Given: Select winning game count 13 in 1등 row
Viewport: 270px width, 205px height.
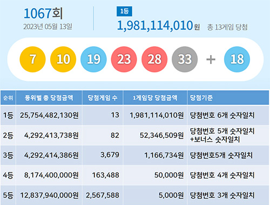Looking at the screenshot, I should [x=115, y=115].
